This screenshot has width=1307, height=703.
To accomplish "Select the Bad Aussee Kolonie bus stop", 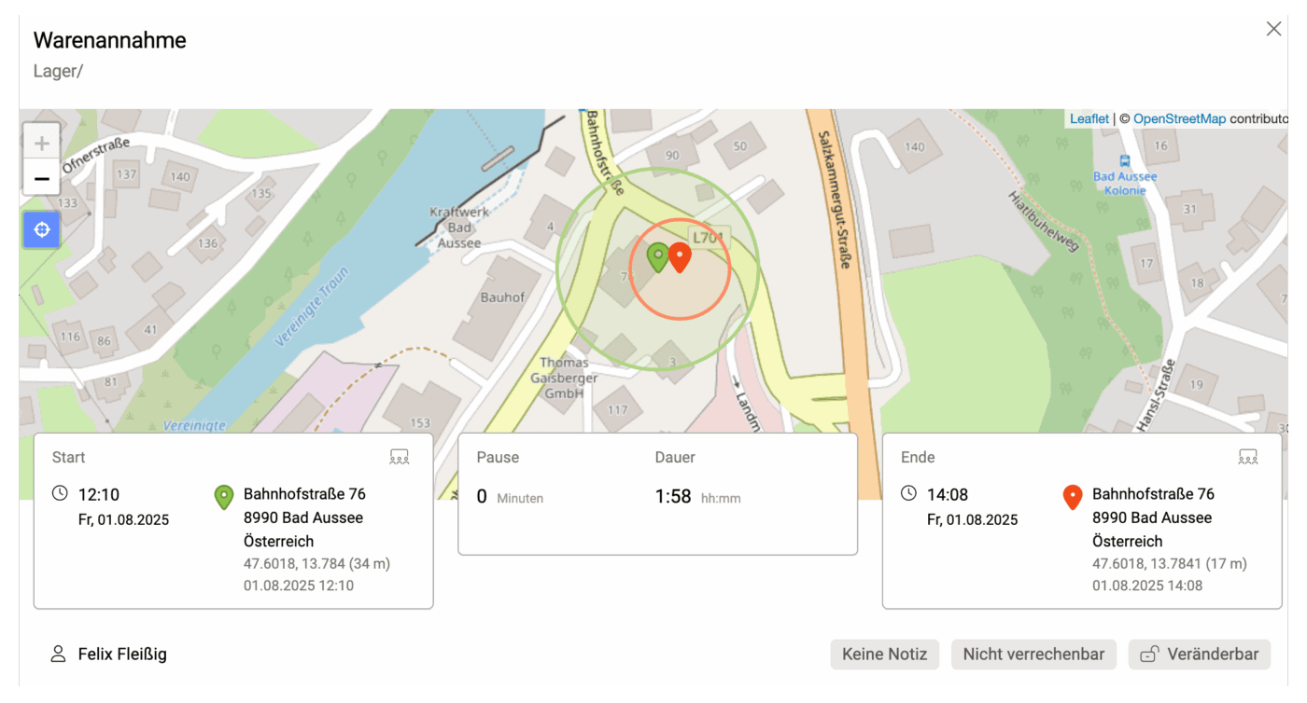I will (1124, 160).
